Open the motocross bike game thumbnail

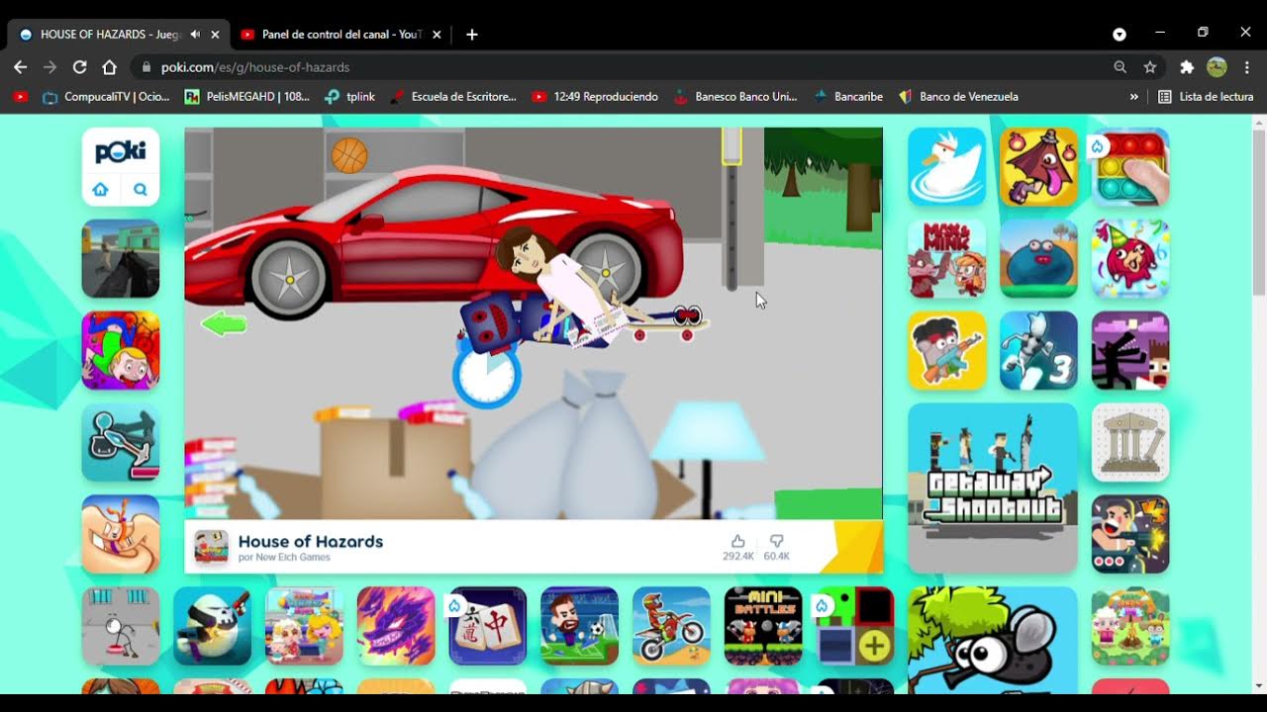click(x=671, y=626)
